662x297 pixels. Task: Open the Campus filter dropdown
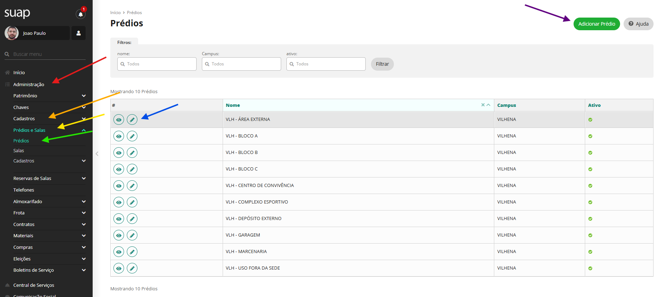coord(241,64)
